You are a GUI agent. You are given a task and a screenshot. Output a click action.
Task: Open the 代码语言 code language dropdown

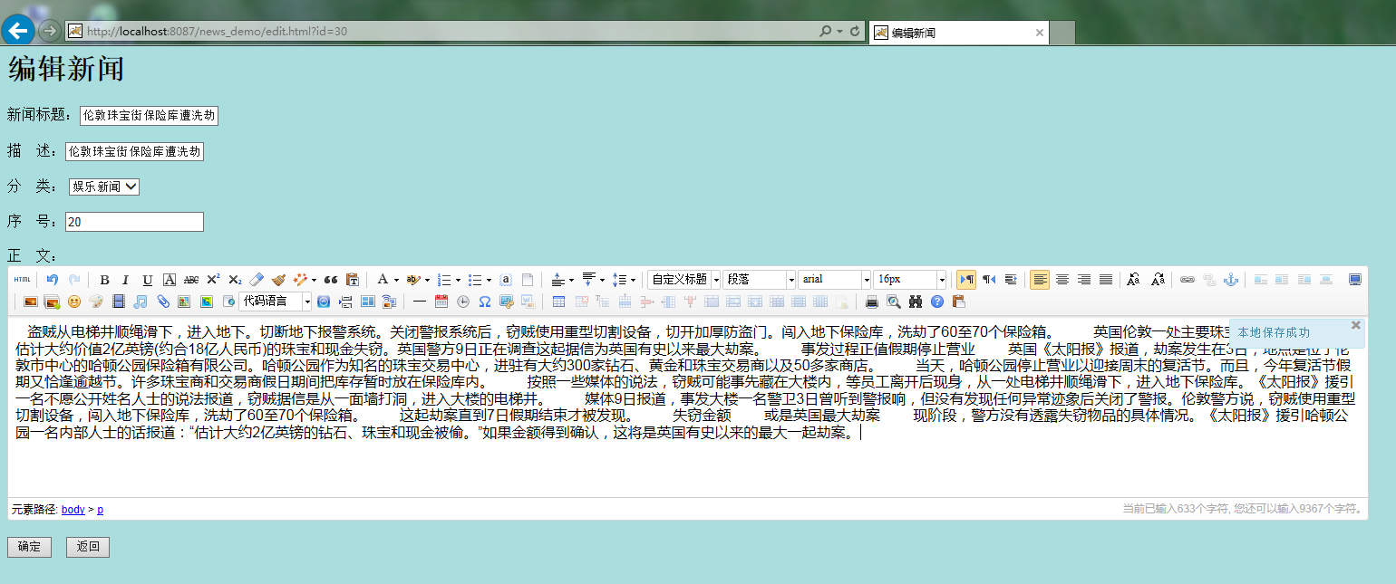click(276, 301)
